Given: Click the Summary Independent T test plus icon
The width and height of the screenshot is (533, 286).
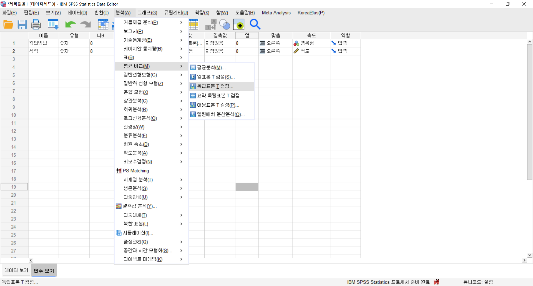Looking at the screenshot, I should [x=193, y=96].
